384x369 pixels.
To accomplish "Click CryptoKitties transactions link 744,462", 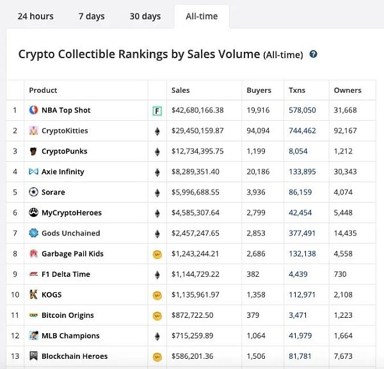I will (x=302, y=130).
